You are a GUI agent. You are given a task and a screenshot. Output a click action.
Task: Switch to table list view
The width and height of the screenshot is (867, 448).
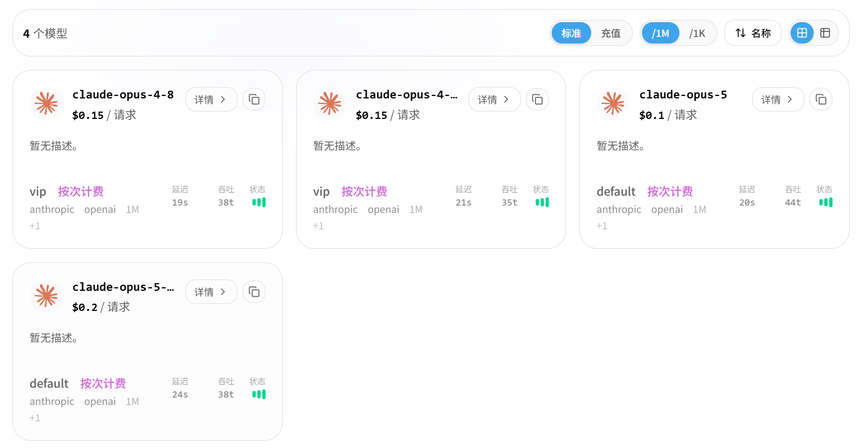tap(825, 33)
